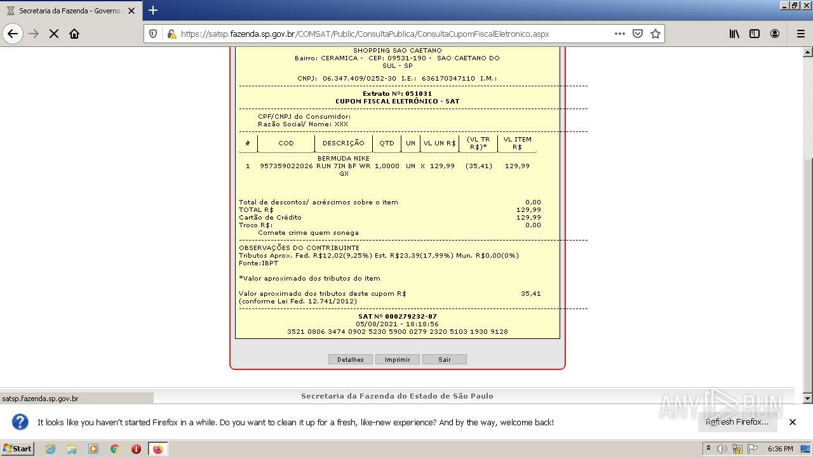Image resolution: width=813 pixels, height=457 pixels.
Task: Click the Comete crime quem sonega text
Action: coord(308,232)
